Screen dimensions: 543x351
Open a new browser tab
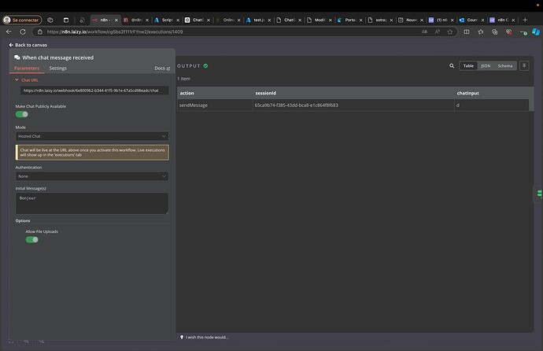click(x=525, y=20)
